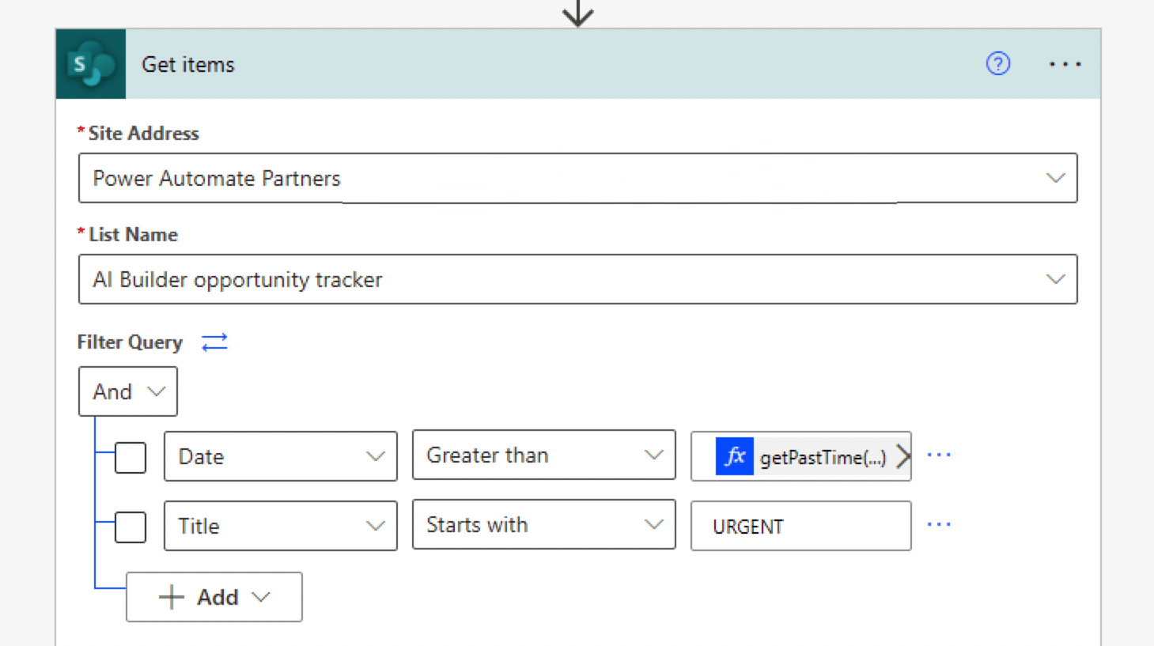This screenshot has width=1154, height=646.
Task: Check the Date filter row checkbox
Action: 131,457
